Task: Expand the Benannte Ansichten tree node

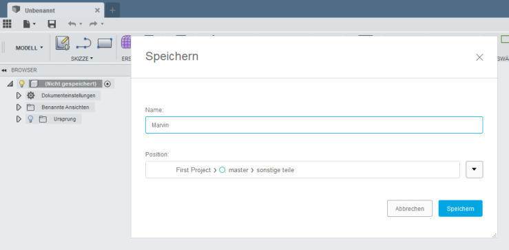Action: pos(19,107)
